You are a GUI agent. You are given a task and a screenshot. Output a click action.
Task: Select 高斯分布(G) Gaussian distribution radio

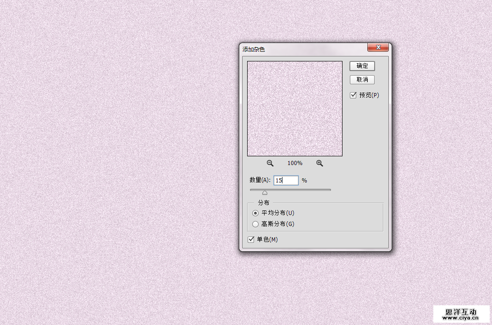[255, 224]
